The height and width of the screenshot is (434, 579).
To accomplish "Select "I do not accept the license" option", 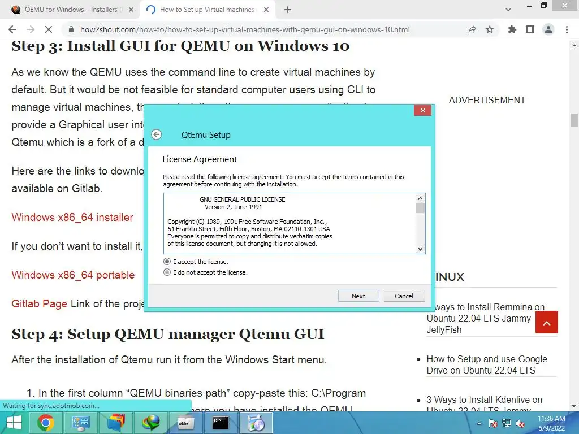I will coord(167,272).
